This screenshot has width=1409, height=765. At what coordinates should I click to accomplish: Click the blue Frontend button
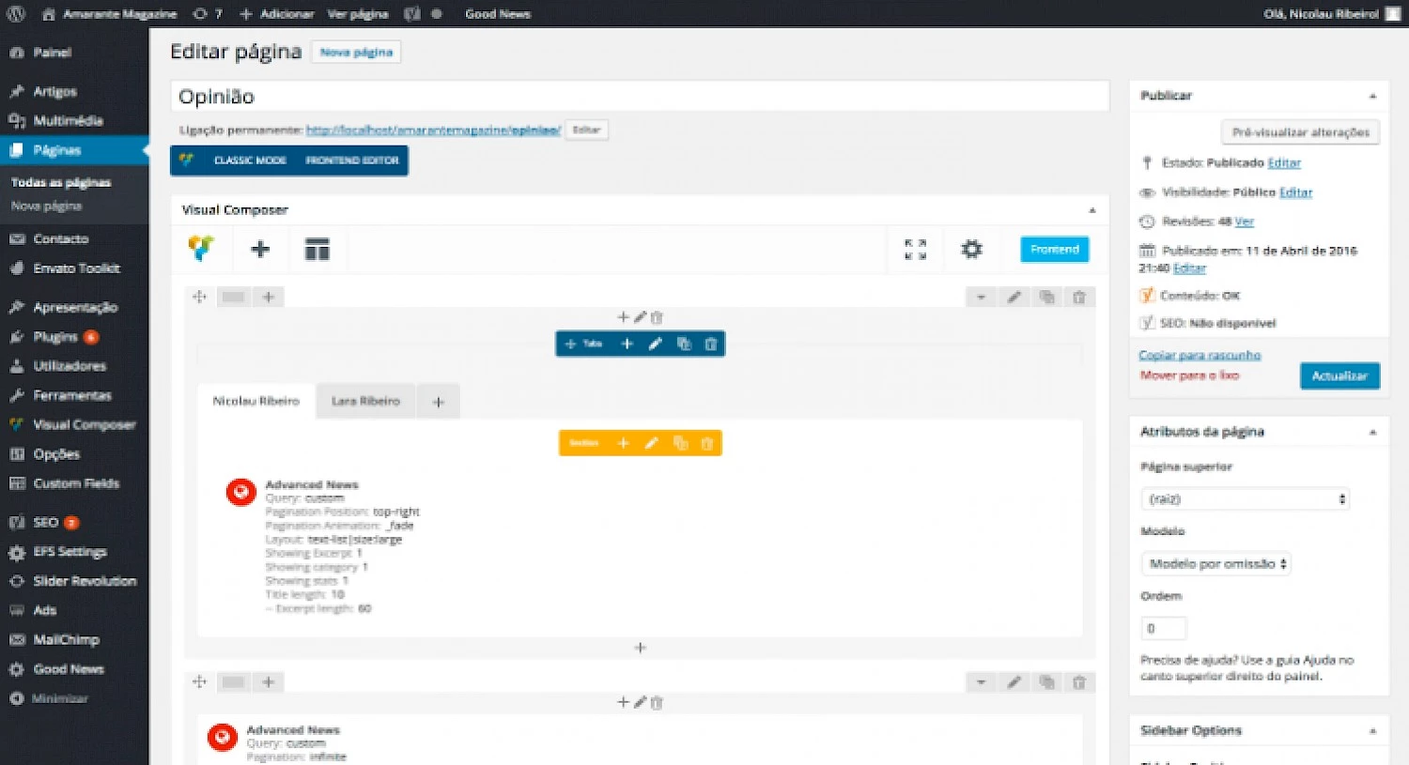[x=1054, y=250]
